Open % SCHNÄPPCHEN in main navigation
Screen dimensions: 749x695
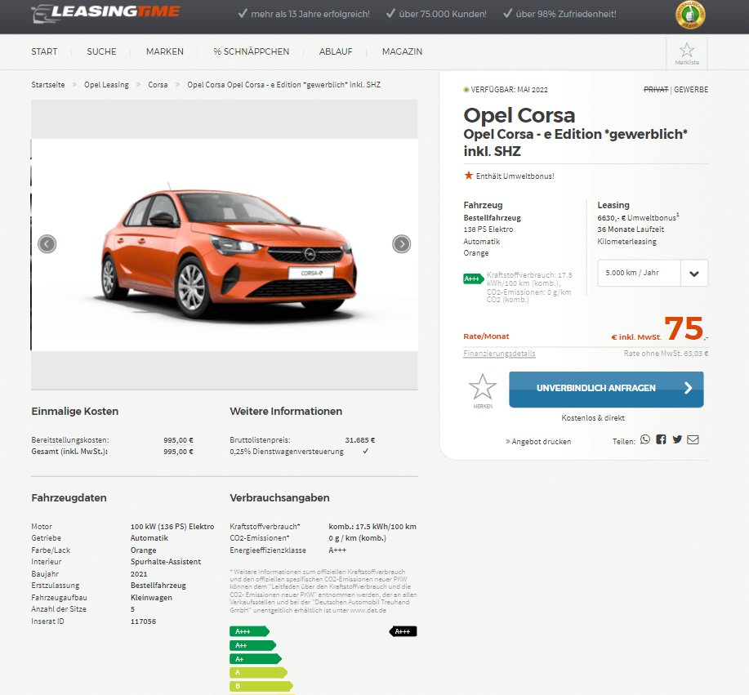252,51
